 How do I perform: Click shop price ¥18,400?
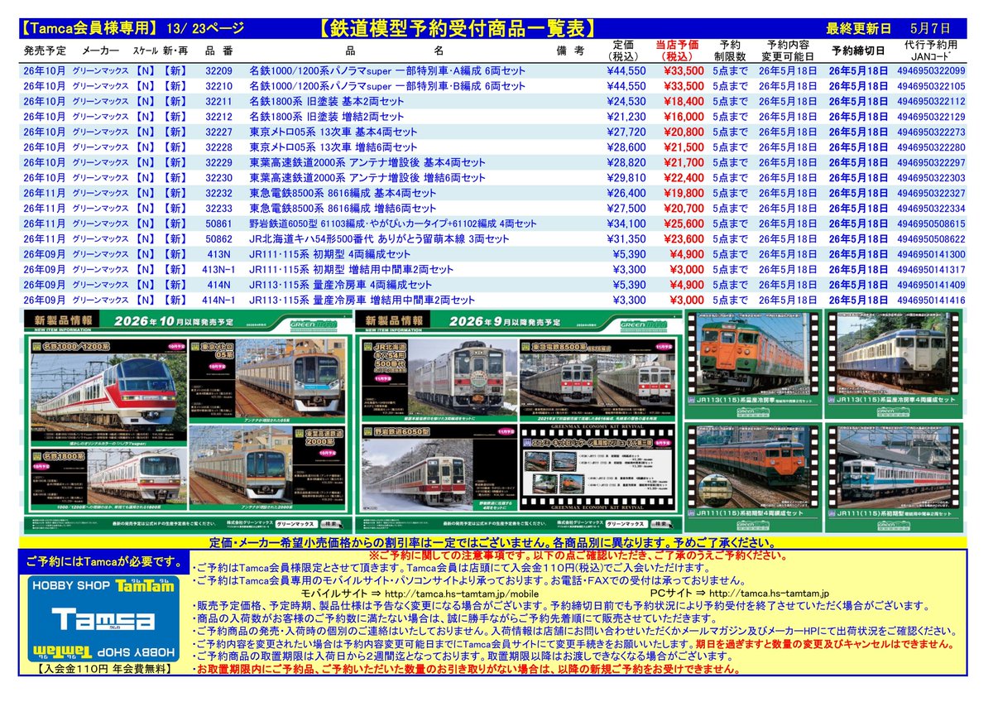pos(683,101)
